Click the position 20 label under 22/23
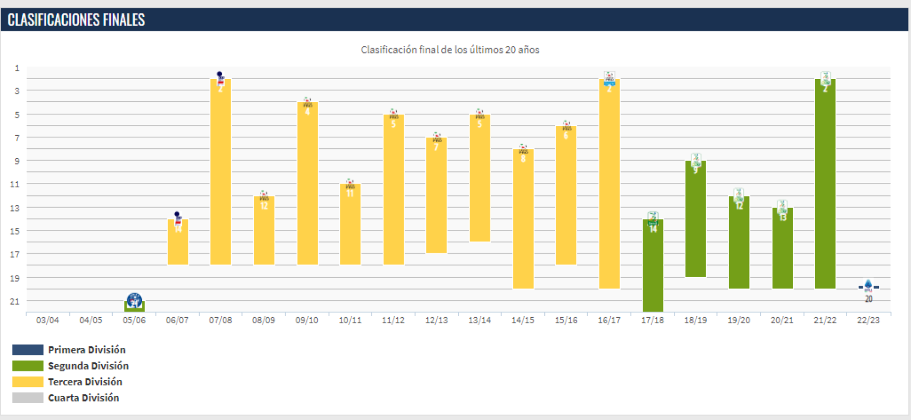911x420 pixels. [x=869, y=299]
